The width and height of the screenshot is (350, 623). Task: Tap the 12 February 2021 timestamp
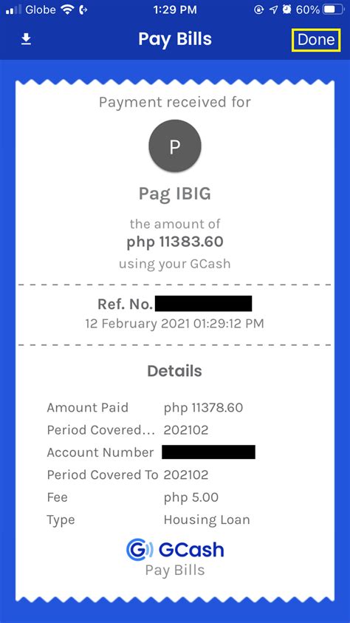click(174, 324)
